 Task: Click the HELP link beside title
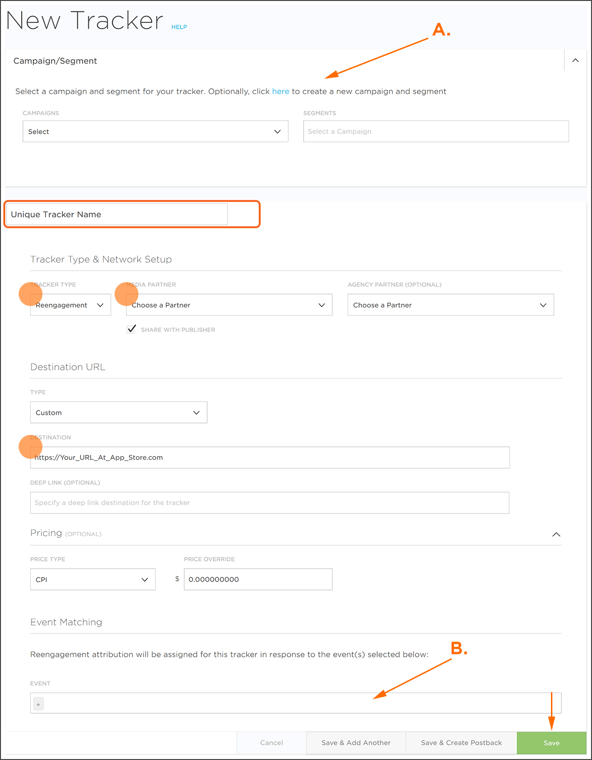[x=179, y=27]
